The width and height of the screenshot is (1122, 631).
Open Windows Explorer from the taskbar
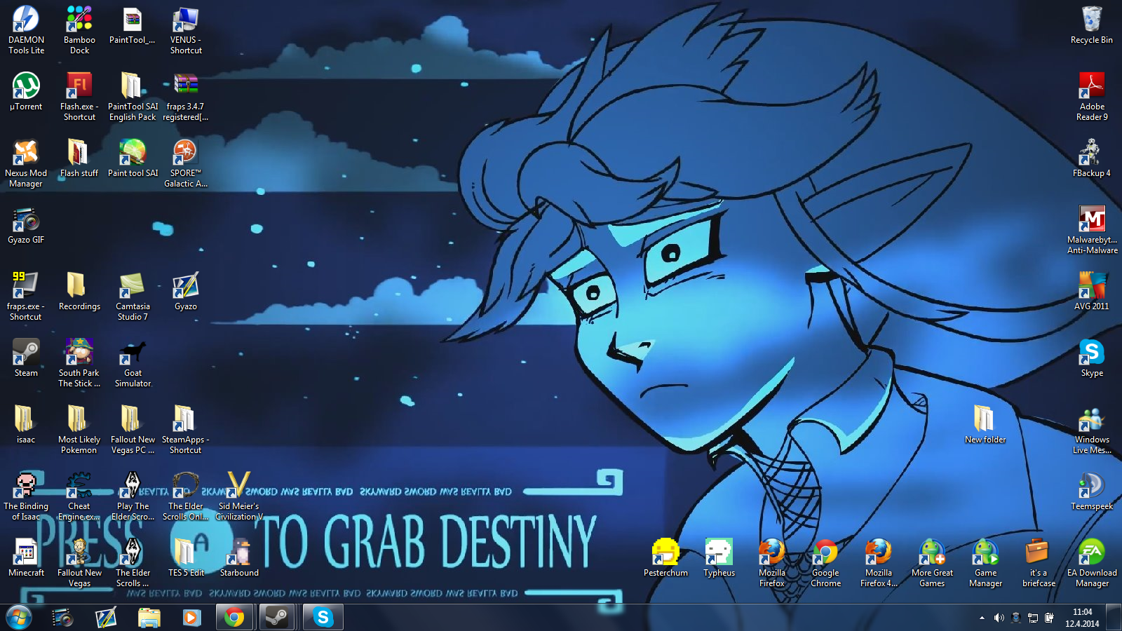[149, 618]
